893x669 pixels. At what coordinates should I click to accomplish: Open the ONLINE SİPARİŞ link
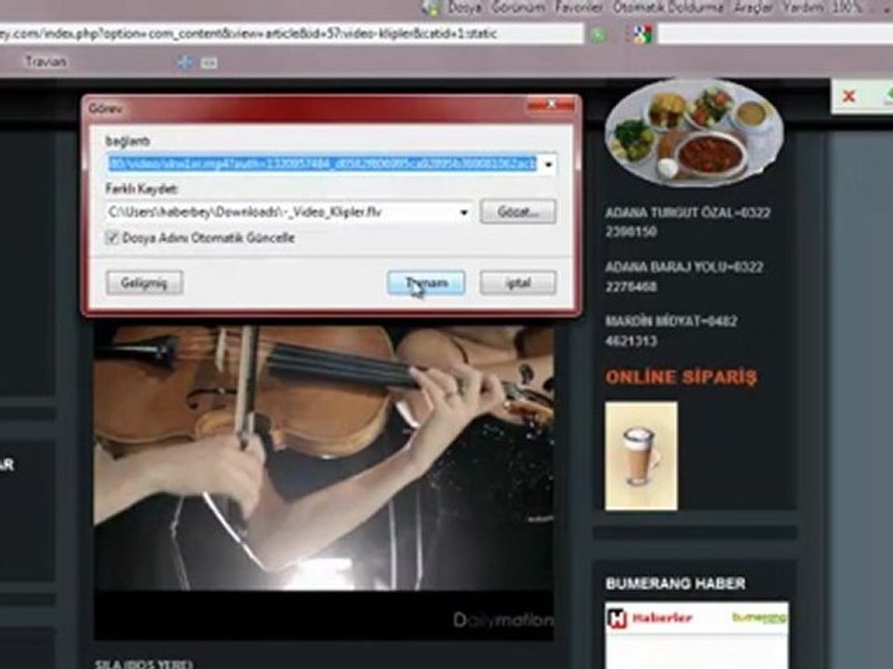pos(681,376)
